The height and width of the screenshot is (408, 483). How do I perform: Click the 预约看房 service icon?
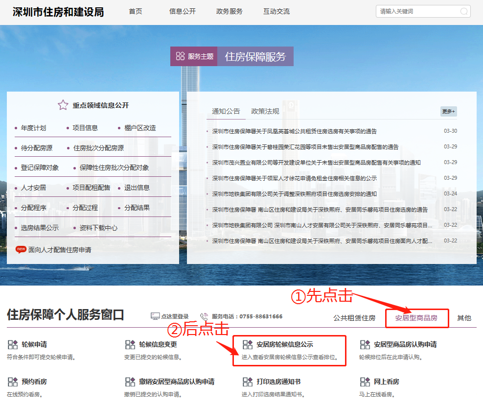click(x=13, y=382)
